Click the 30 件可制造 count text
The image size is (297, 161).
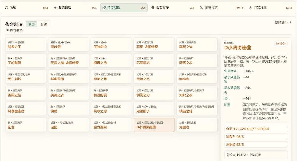tap(14, 30)
